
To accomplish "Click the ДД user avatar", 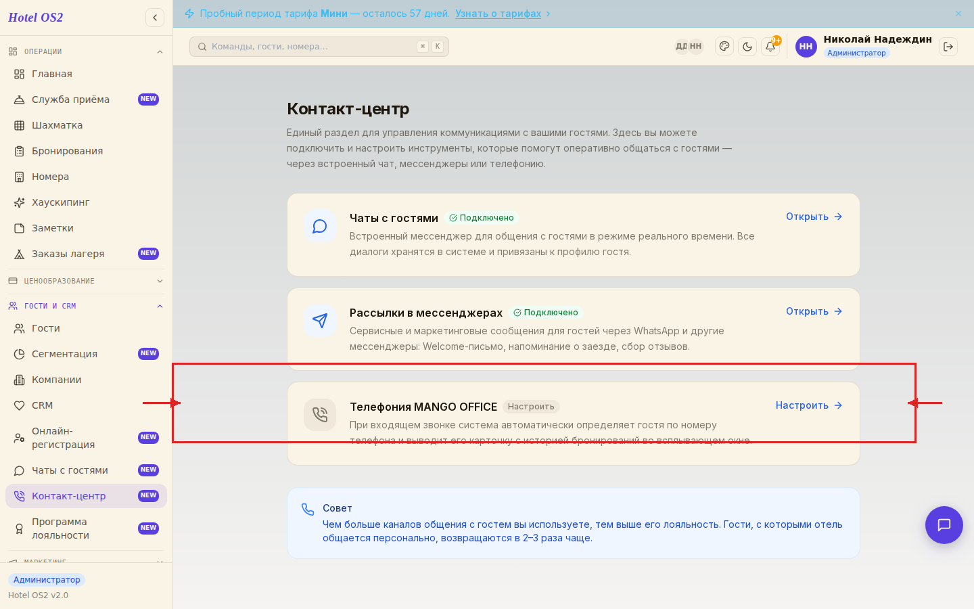I will point(681,47).
